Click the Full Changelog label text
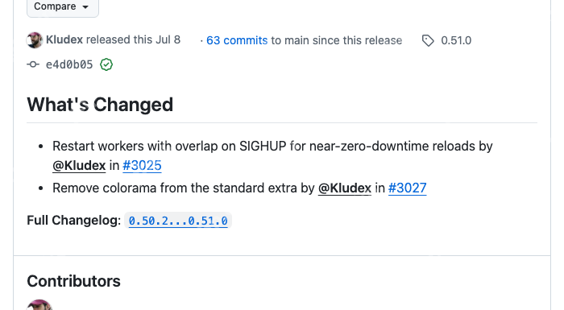Image resolution: width=564 pixels, height=310 pixels. [x=74, y=220]
